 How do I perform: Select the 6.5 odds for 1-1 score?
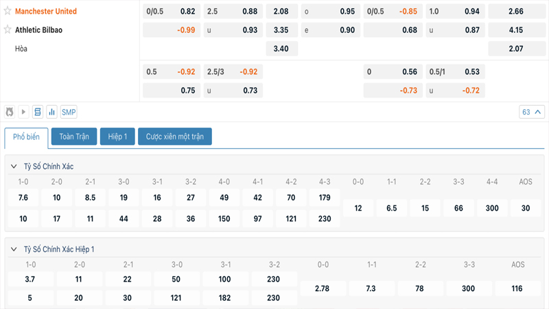391,208
